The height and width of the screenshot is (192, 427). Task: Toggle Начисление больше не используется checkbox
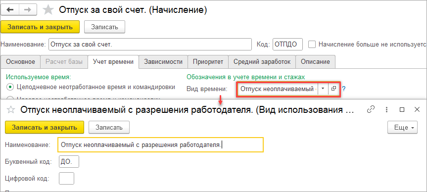click(312, 45)
